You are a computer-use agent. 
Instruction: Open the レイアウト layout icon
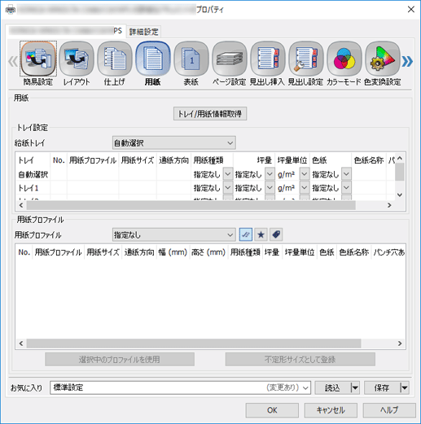77,59
